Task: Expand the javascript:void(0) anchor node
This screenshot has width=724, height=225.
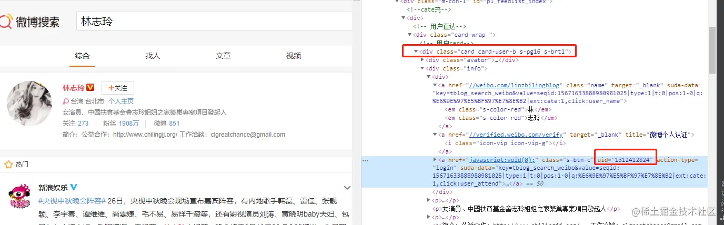Action: pos(435,159)
